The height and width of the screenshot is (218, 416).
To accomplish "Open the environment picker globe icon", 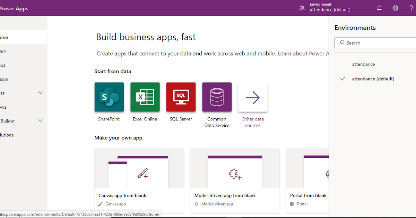I will [x=301, y=8].
